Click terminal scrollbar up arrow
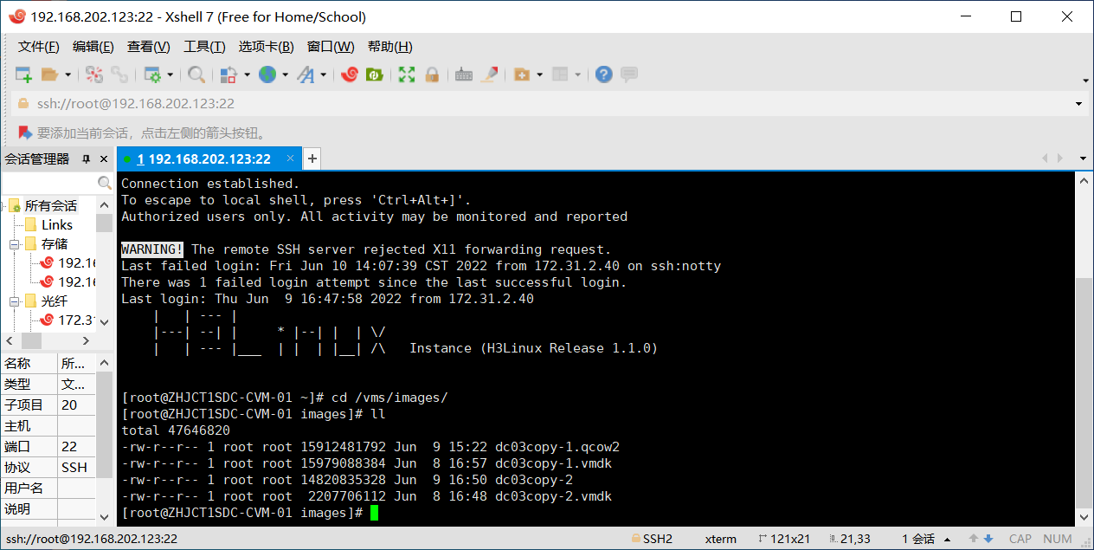1094x550 pixels. pos(1084,180)
